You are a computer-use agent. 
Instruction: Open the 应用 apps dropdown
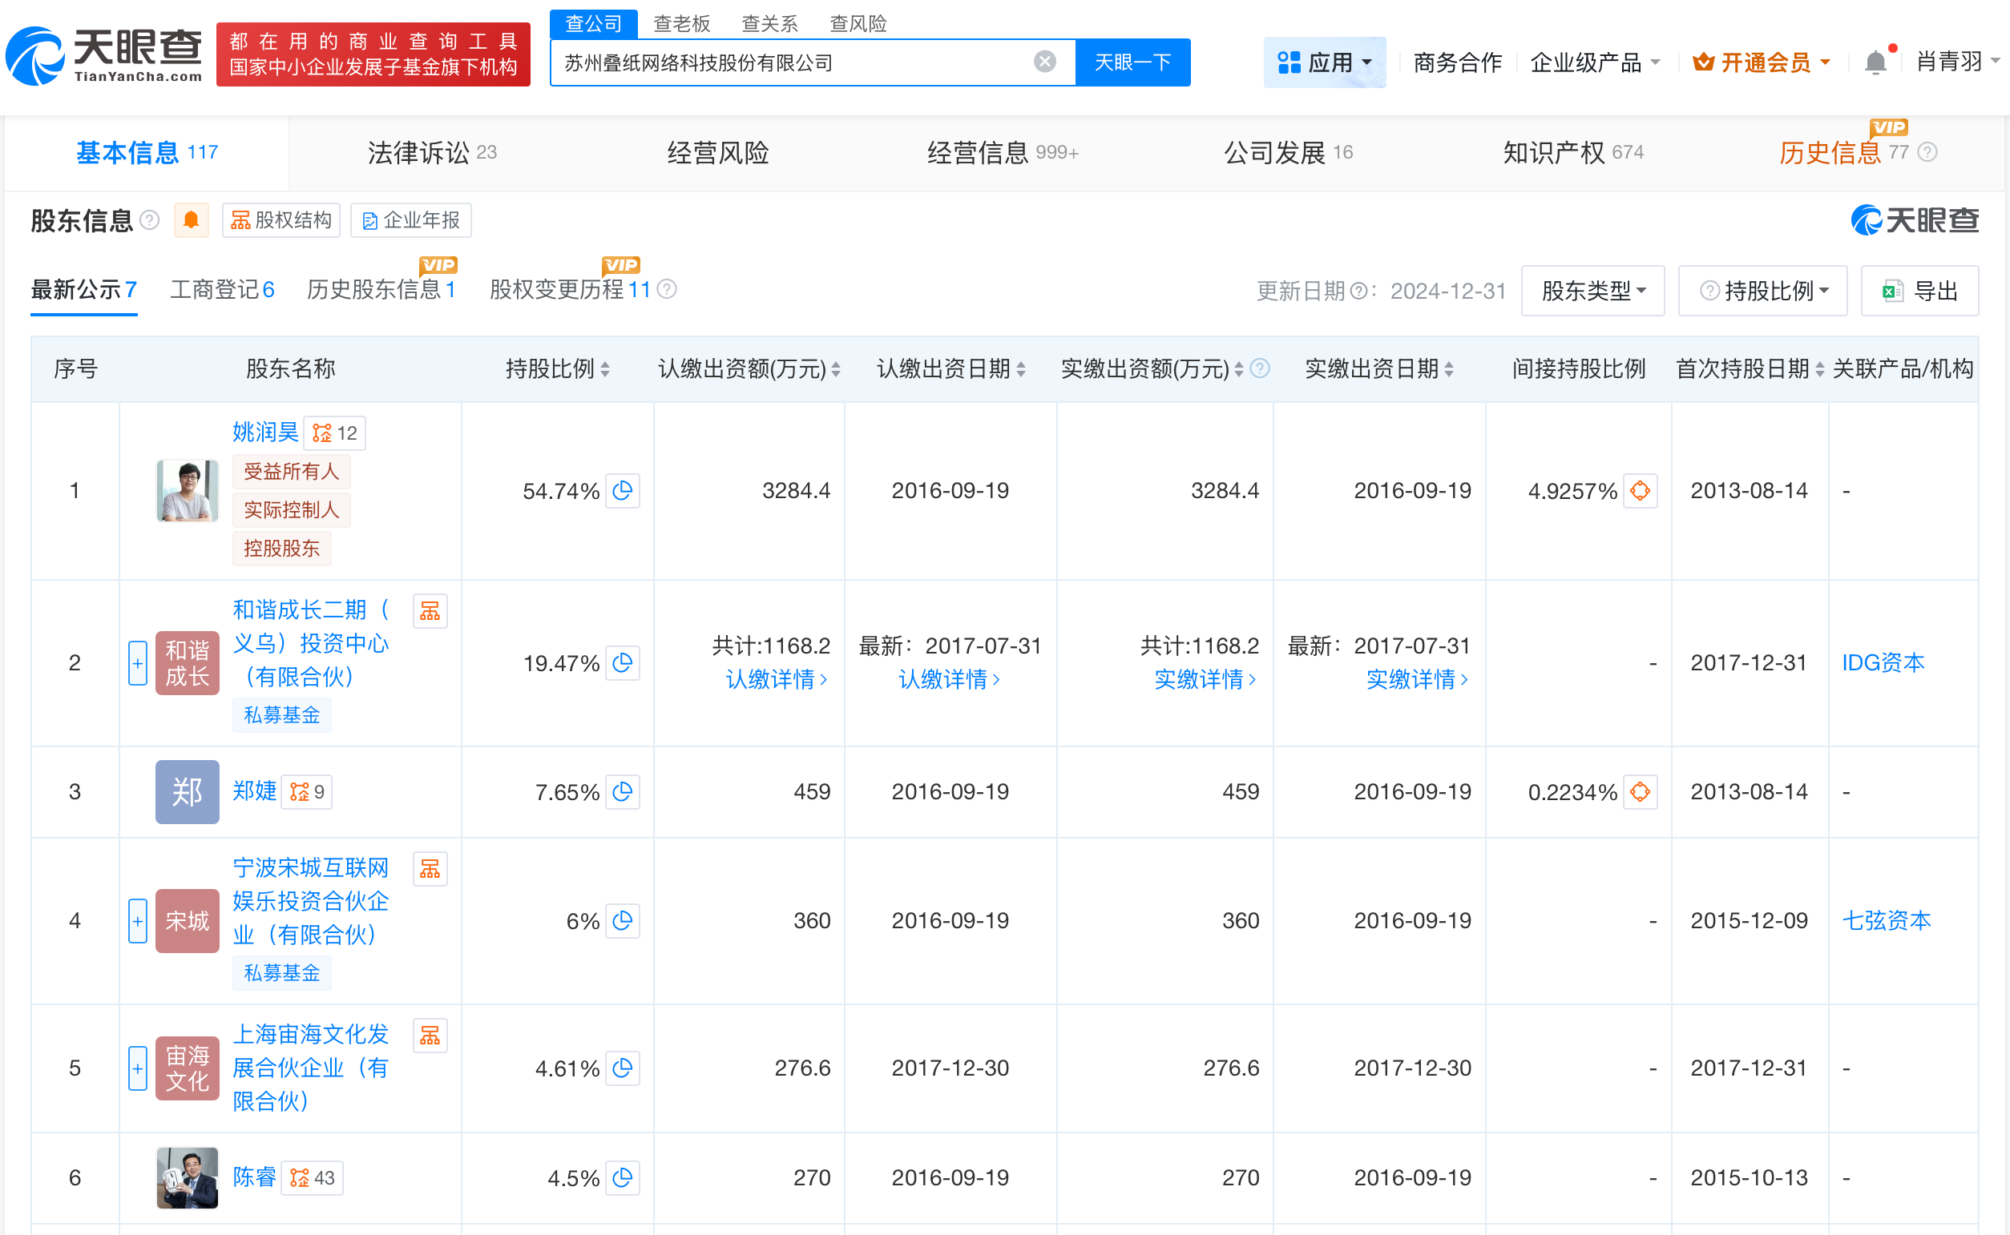click(1324, 61)
